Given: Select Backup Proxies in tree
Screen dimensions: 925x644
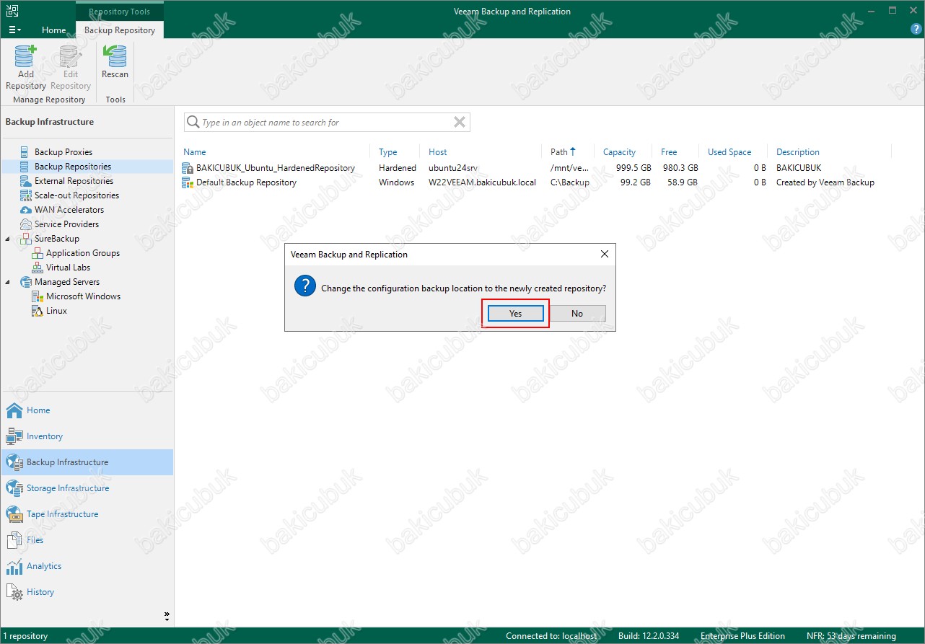Looking at the screenshot, I should point(63,152).
